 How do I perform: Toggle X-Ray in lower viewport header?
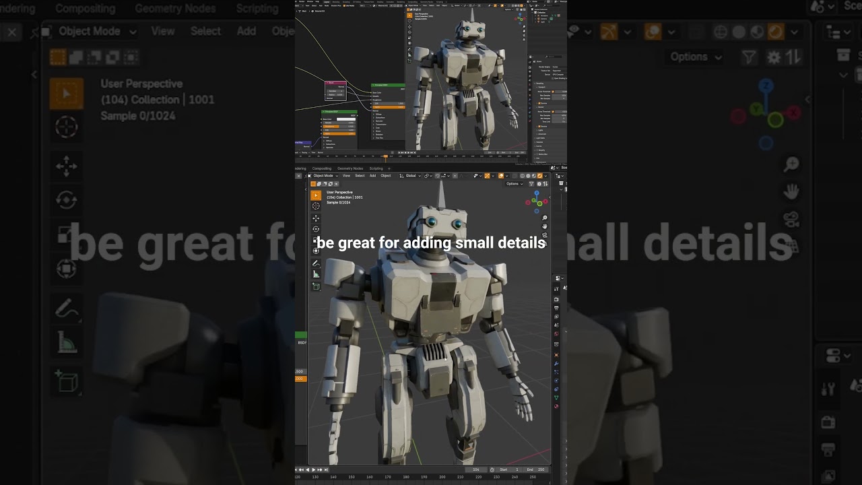coord(515,176)
